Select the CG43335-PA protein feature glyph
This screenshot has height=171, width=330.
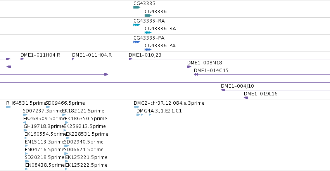pyautogui.click(x=137, y=42)
